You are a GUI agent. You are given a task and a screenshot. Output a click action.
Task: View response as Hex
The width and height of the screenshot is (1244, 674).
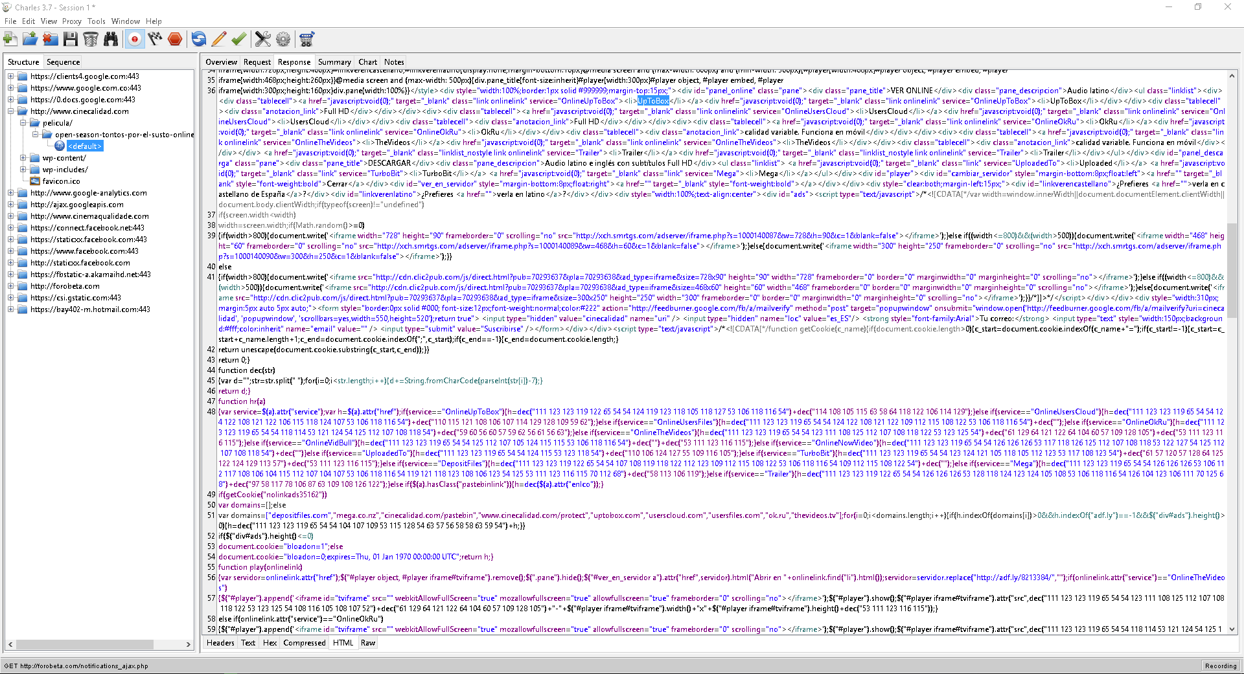point(270,643)
